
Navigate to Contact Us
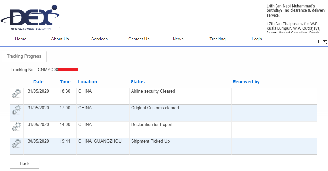139,39
